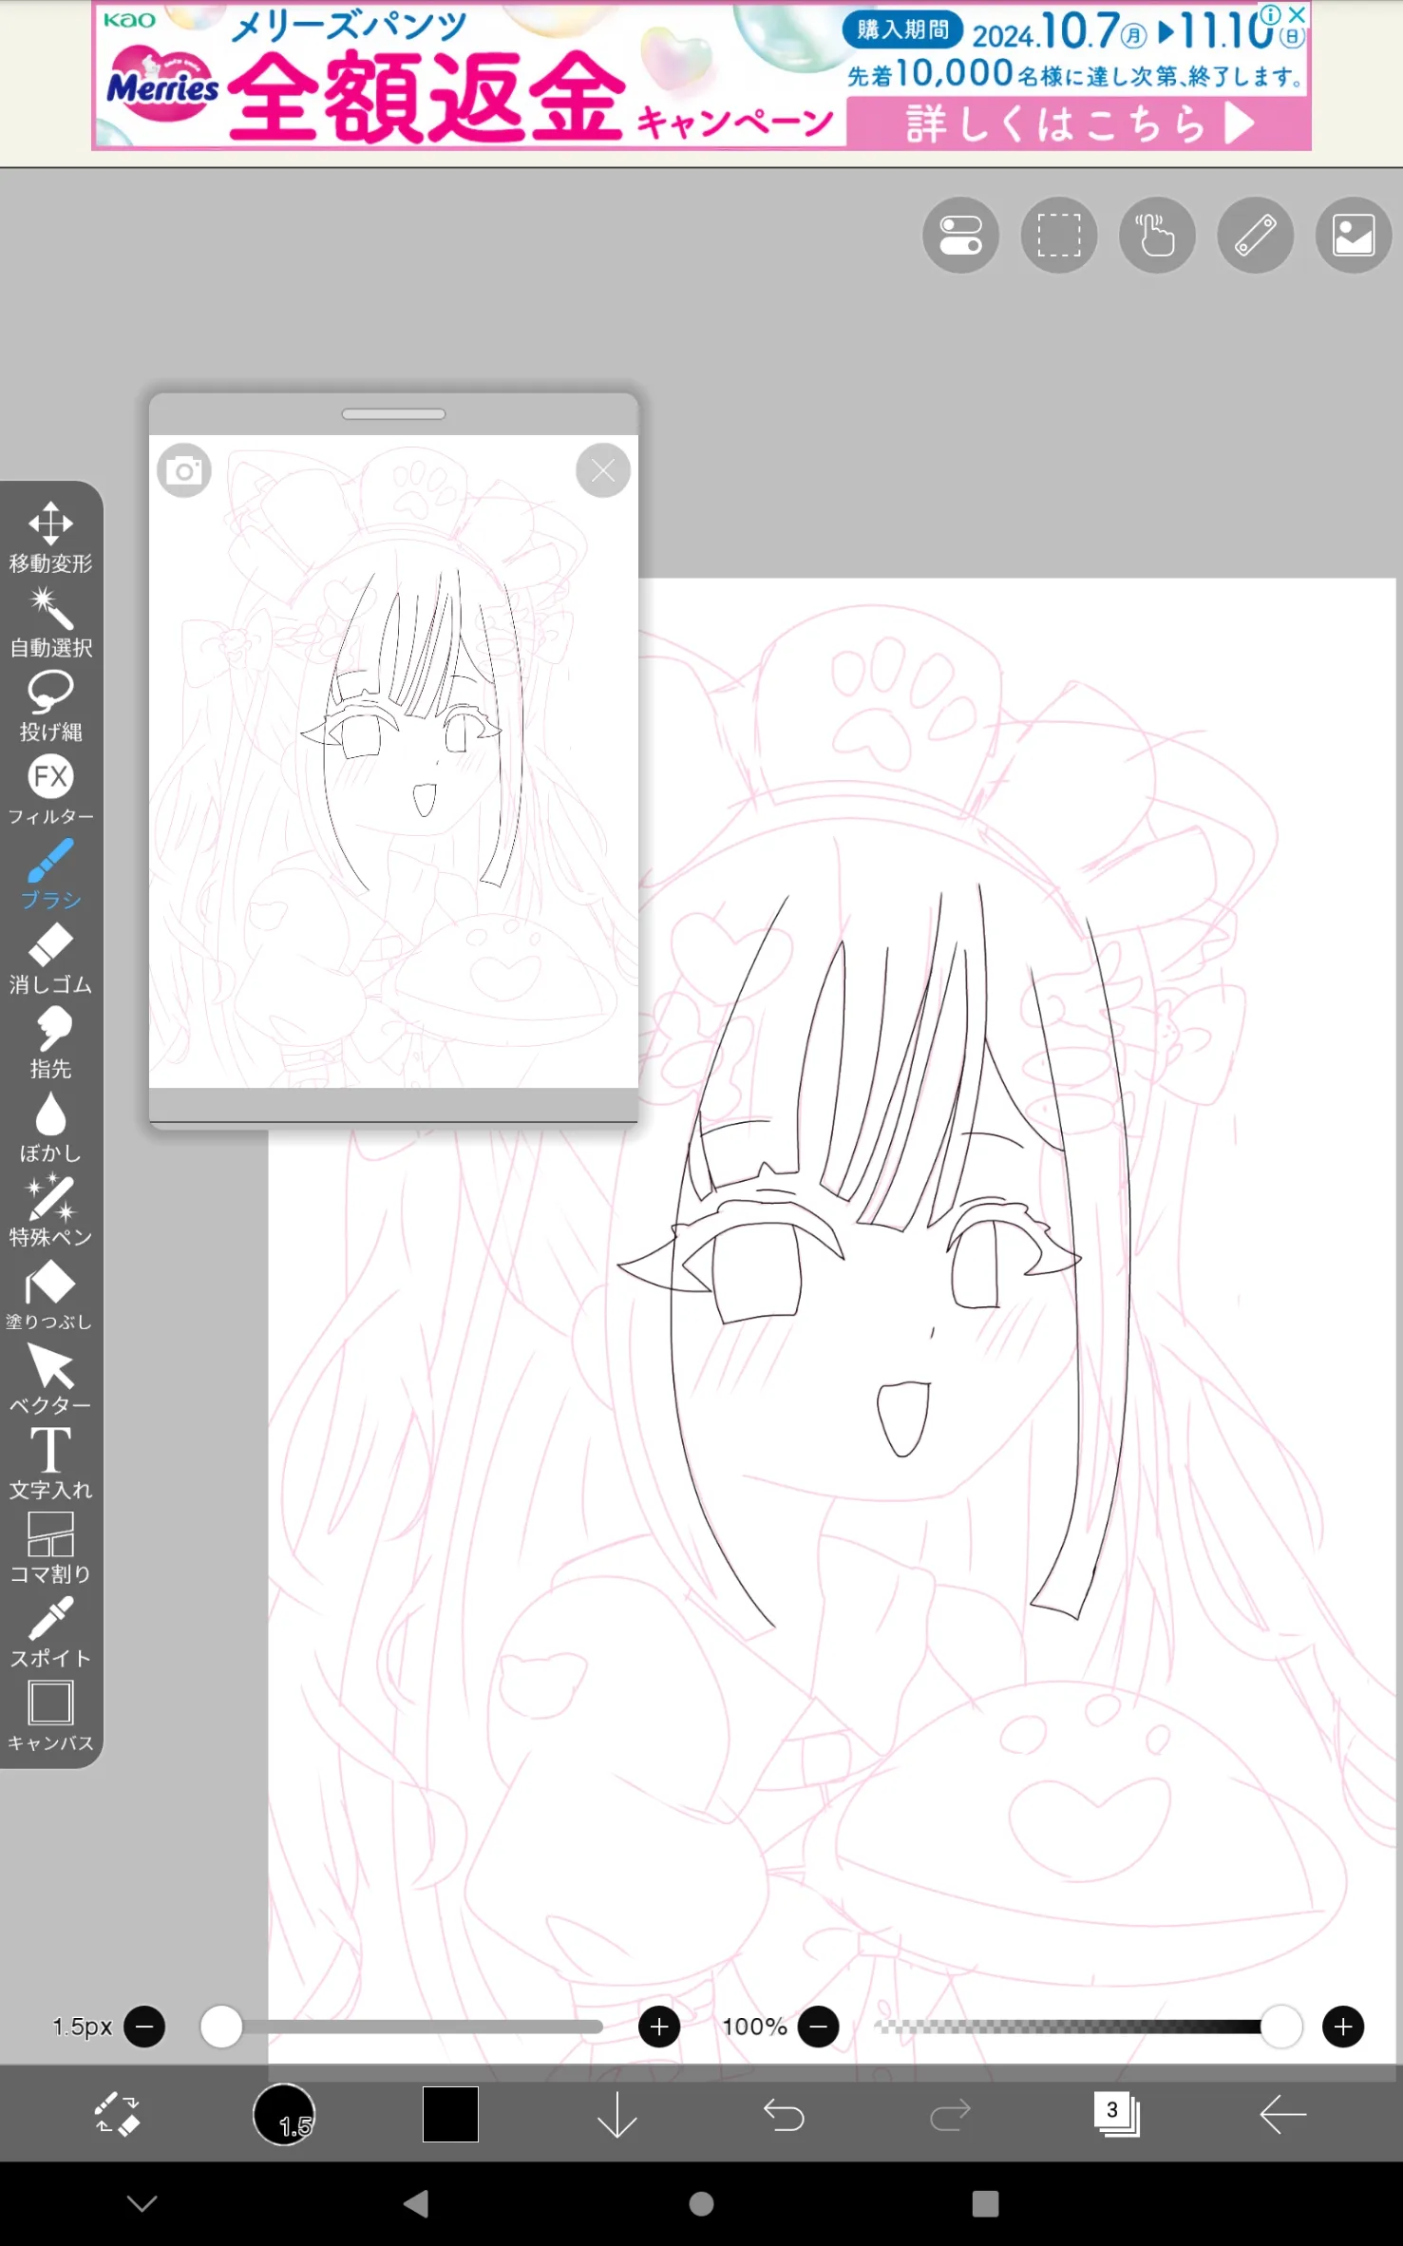The image size is (1403, 2246).
Task: Tap the hand gesture icon at top
Action: [x=1157, y=235]
